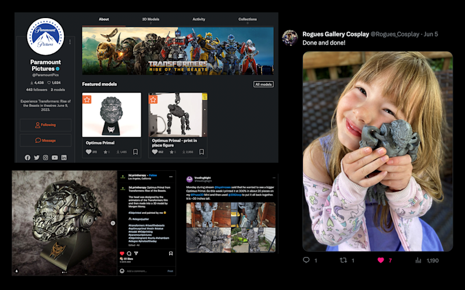Retweet the Rogues Gallery Cosplay tweet
Viewport: 465px width, 290px height.
(344, 260)
